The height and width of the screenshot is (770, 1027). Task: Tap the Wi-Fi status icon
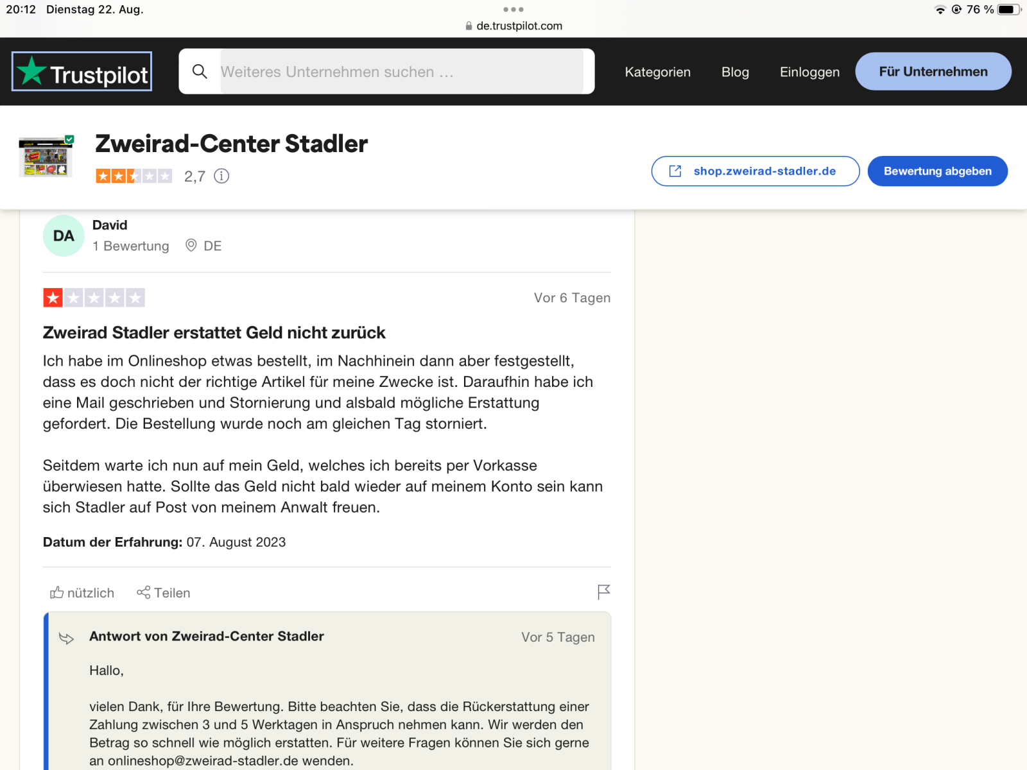coord(940,10)
